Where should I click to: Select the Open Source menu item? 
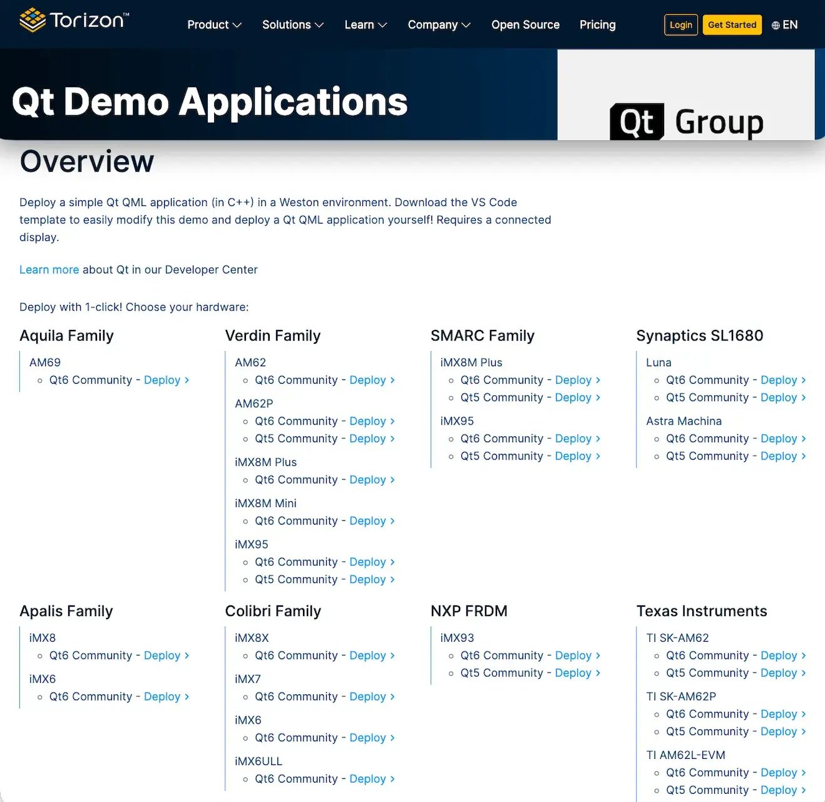point(525,24)
